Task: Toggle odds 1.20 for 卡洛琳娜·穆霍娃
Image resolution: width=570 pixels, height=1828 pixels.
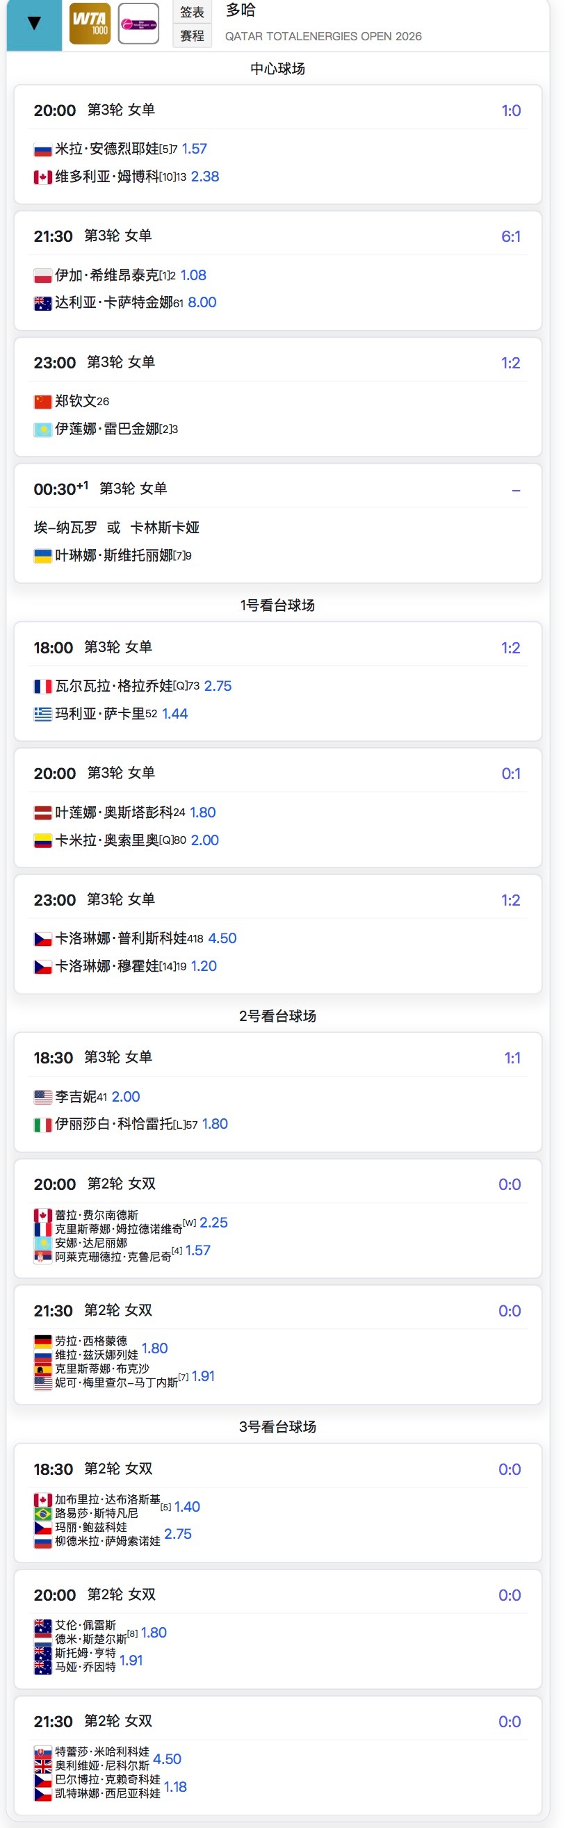Action: (x=204, y=965)
